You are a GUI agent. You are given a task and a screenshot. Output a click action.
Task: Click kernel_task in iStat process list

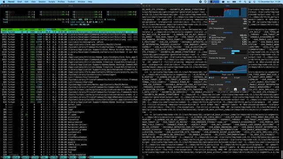pos(228,42)
